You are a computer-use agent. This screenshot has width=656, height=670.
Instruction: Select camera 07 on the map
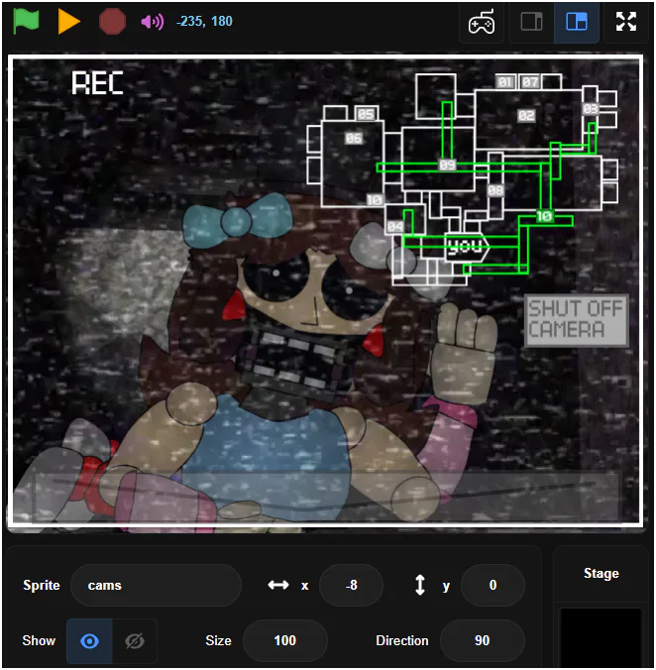[530, 81]
